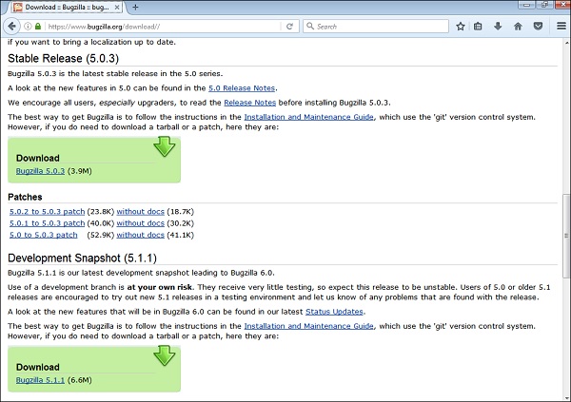Click green arrow in Bugzilla 5.1.1 download box
The width and height of the screenshot is (571, 402).
click(165, 355)
